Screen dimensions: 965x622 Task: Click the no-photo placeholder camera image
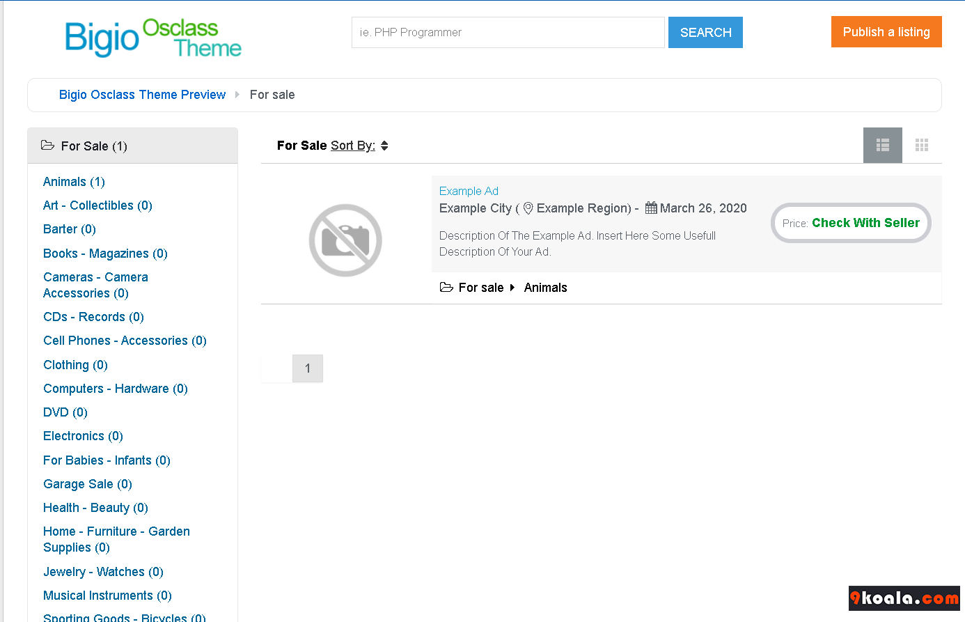tap(345, 240)
